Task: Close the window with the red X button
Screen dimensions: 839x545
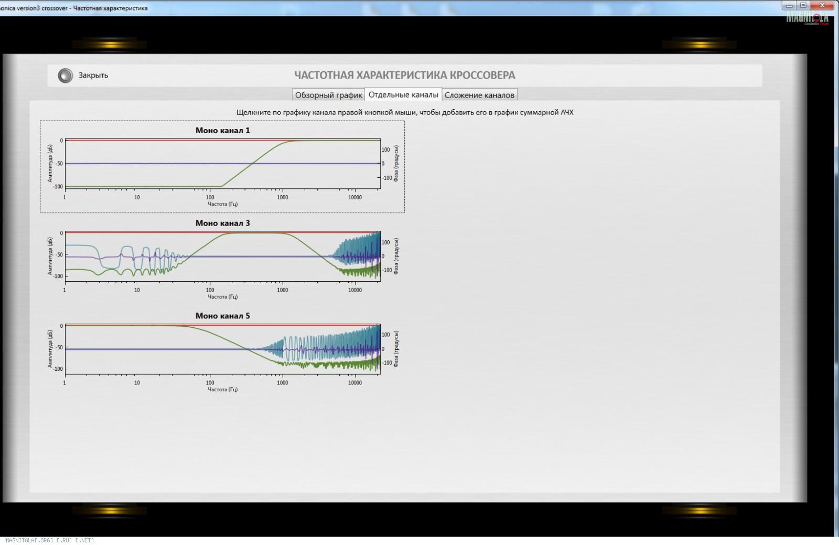Action: (x=823, y=5)
